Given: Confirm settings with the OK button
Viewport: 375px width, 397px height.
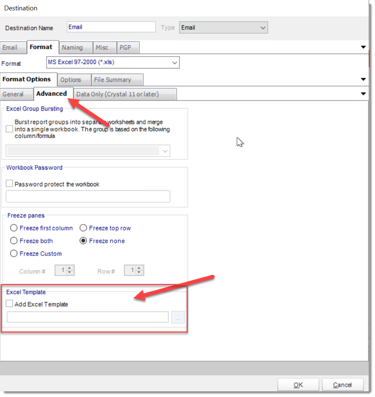Looking at the screenshot, I should (x=298, y=384).
